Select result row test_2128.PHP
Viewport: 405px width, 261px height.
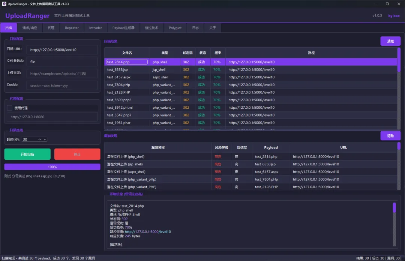[250, 92]
